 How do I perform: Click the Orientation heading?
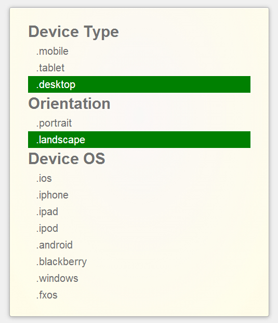(x=69, y=103)
